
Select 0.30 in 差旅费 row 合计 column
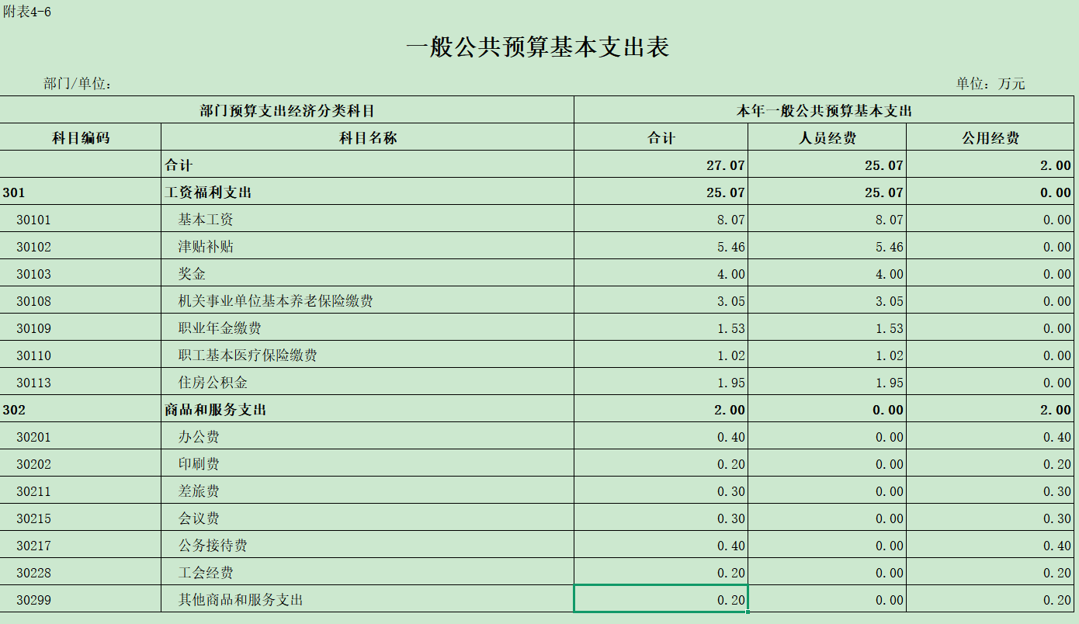click(x=661, y=491)
